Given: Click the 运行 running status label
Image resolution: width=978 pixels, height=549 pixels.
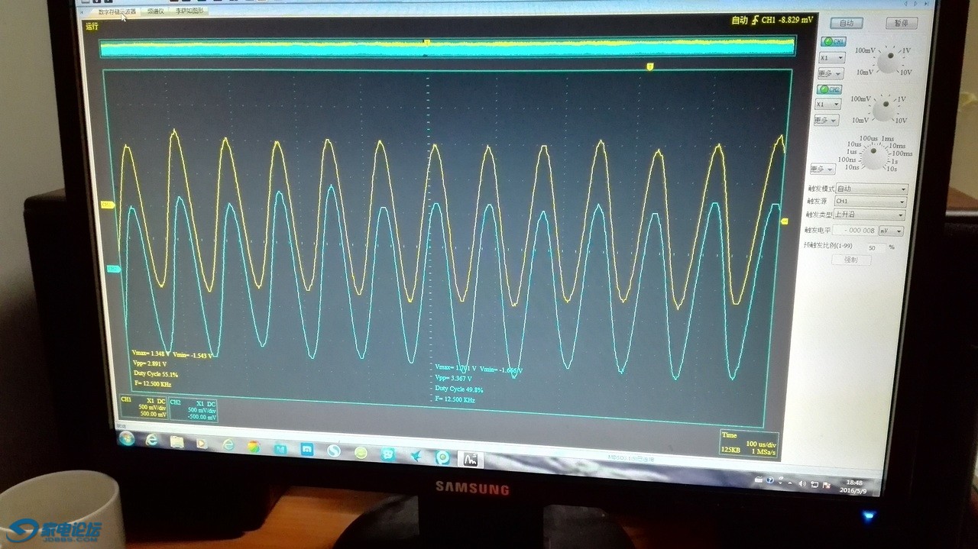Looking at the screenshot, I should point(92,26).
